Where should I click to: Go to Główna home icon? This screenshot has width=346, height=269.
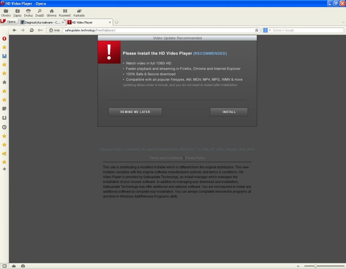click(51, 11)
